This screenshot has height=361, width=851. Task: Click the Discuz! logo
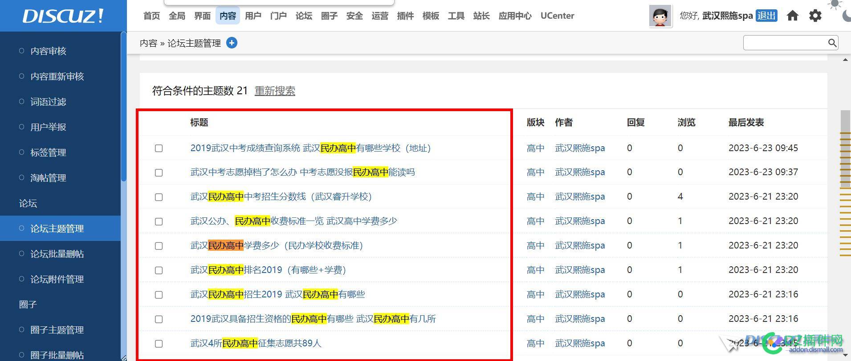(x=63, y=16)
